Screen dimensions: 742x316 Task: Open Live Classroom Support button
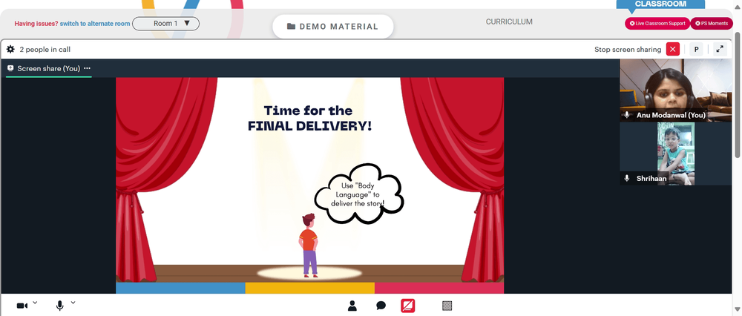657,24
